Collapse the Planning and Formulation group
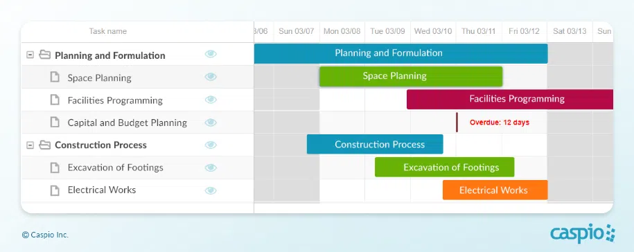 point(30,55)
